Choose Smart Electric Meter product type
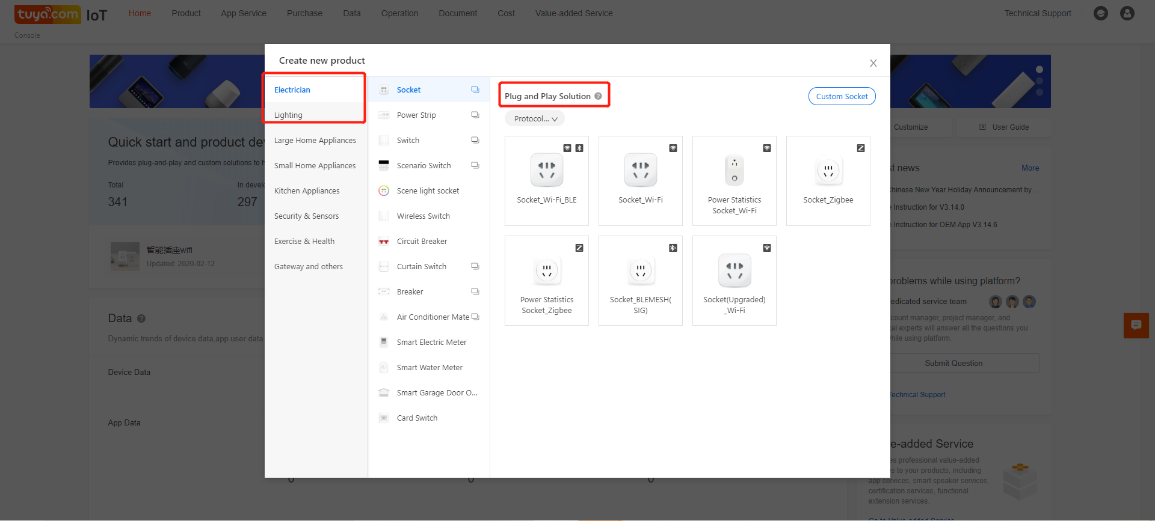Screen dimensions: 1155x521 [431, 343]
